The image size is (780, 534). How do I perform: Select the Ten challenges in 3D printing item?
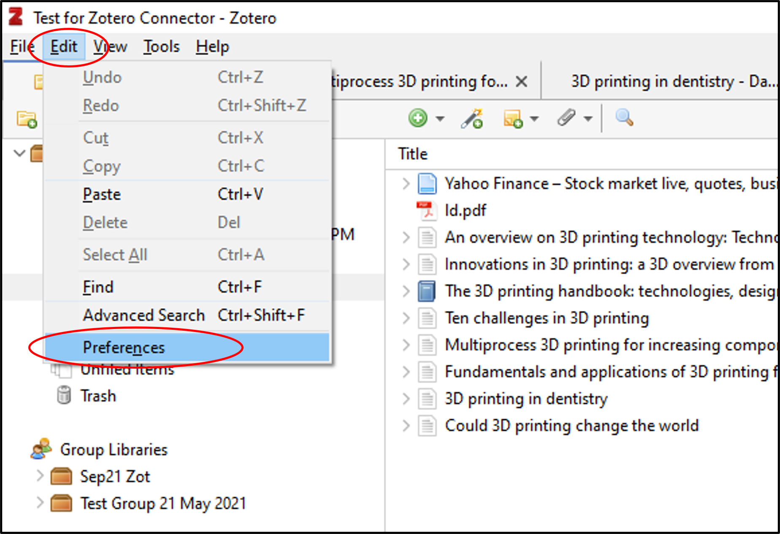tap(547, 318)
